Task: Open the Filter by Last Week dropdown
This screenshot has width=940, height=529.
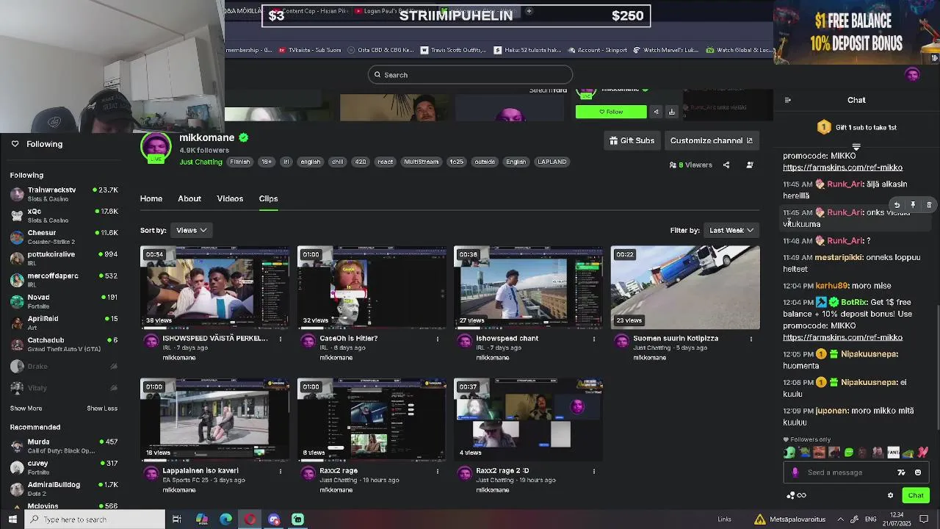Action: click(731, 230)
